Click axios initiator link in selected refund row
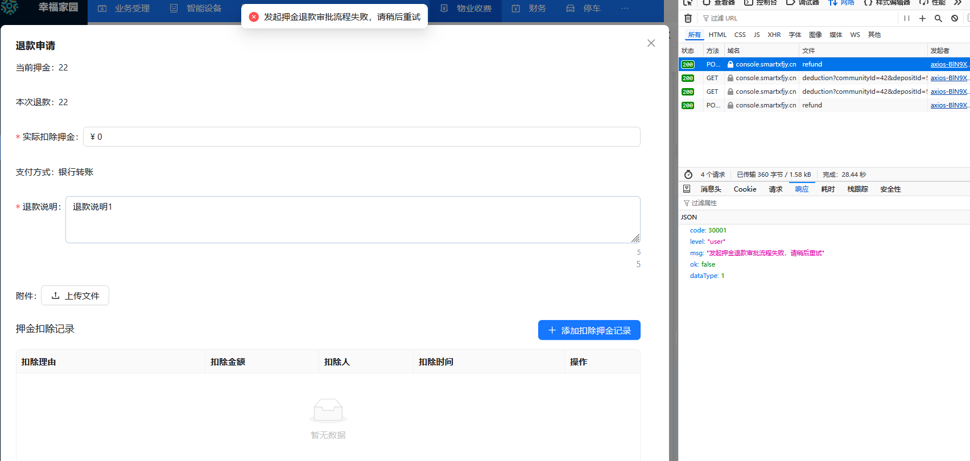 tap(949, 64)
